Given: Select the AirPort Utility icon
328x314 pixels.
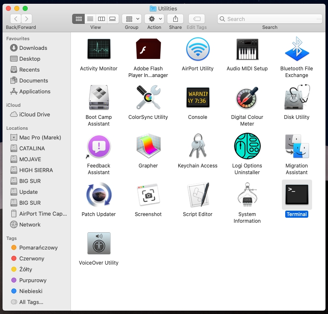Looking at the screenshot, I should pyautogui.click(x=198, y=49).
